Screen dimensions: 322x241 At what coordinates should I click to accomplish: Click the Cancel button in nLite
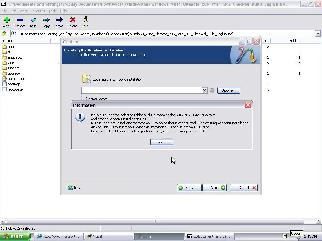coord(244,188)
